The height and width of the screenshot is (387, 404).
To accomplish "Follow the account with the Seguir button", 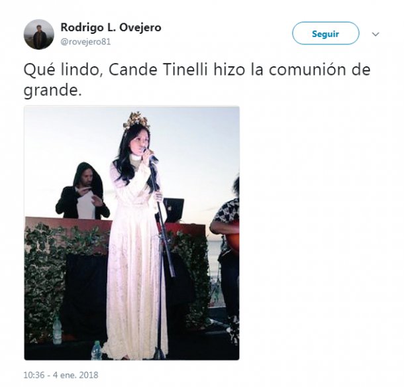I will 325,33.
